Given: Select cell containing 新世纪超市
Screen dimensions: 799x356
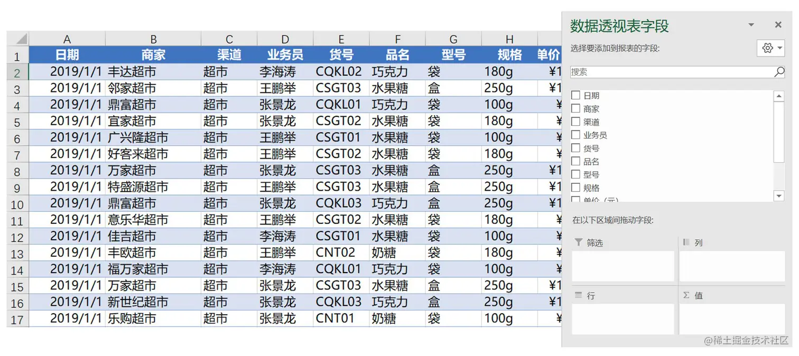Looking at the screenshot, I should point(153,302).
